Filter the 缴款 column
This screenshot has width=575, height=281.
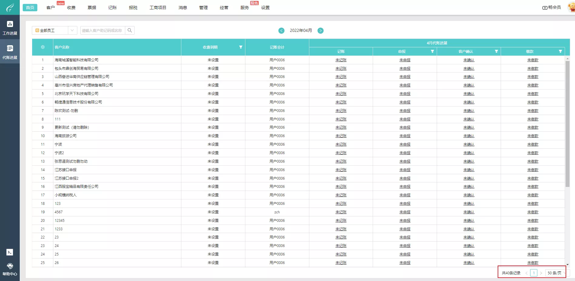[560, 51]
